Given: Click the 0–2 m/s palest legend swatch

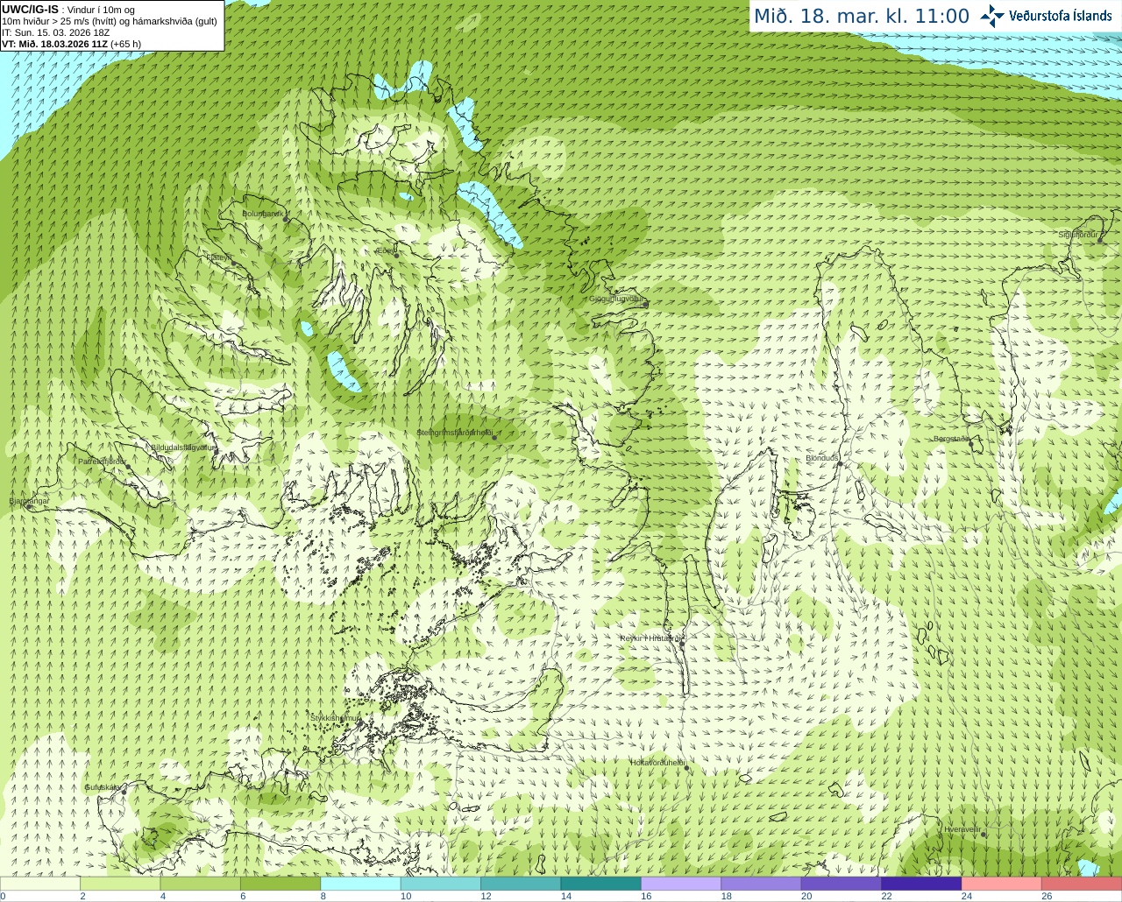Looking at the screenshot, I should click(x=40, y=884).
